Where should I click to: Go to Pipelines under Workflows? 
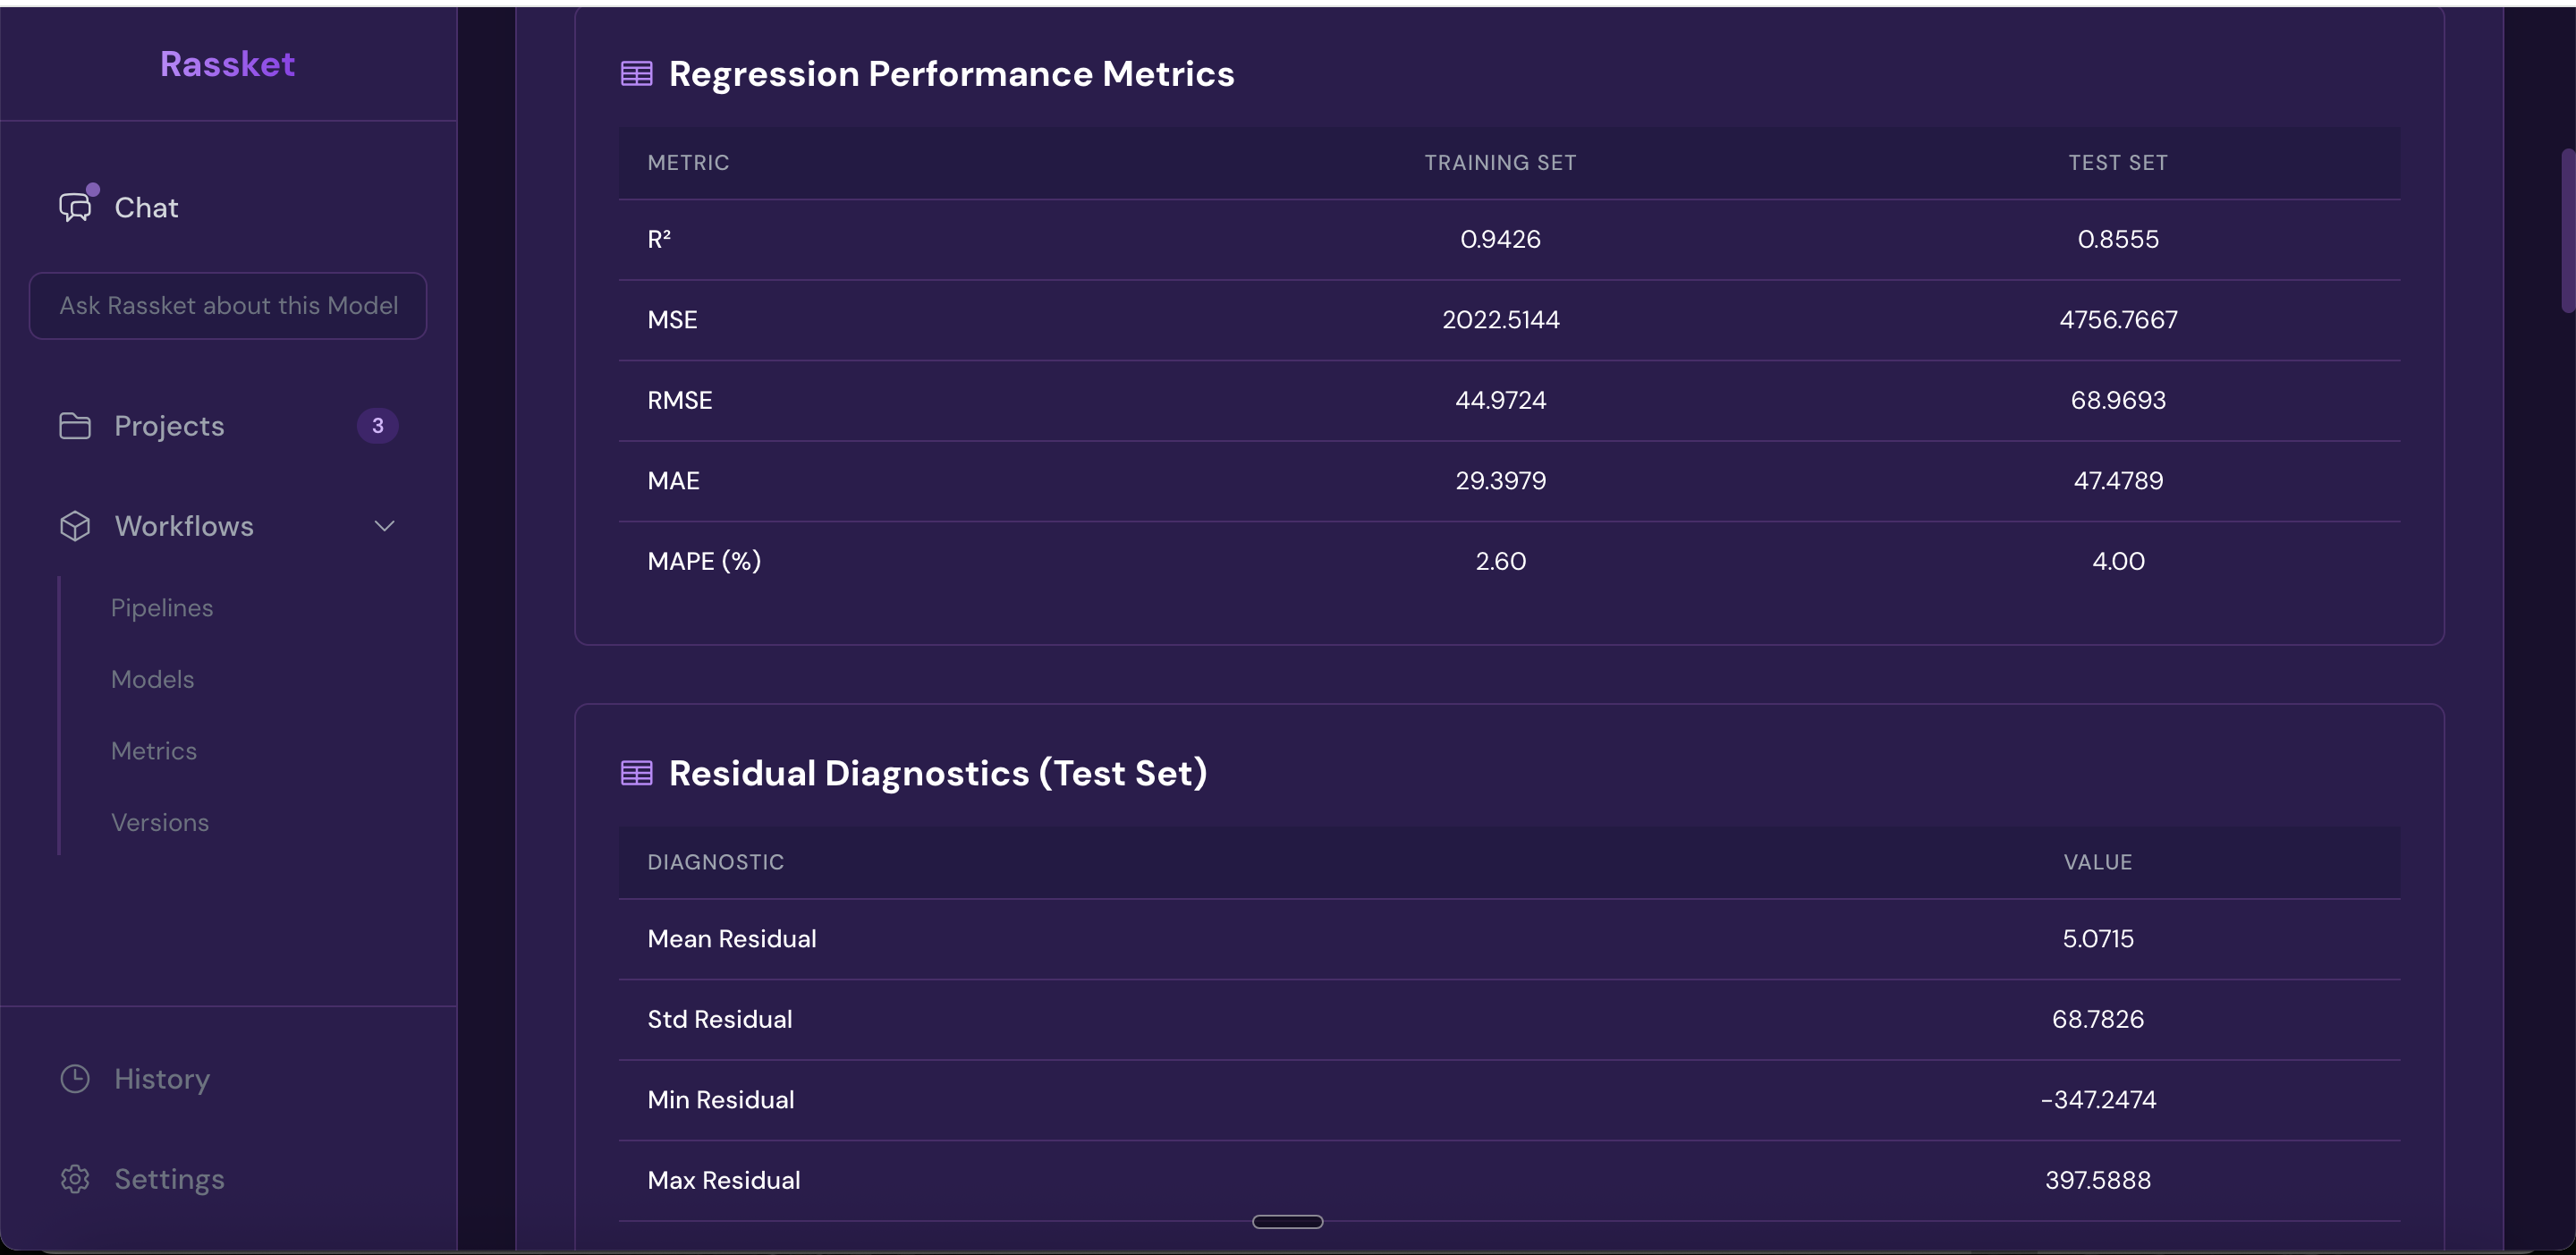point(162,607)
